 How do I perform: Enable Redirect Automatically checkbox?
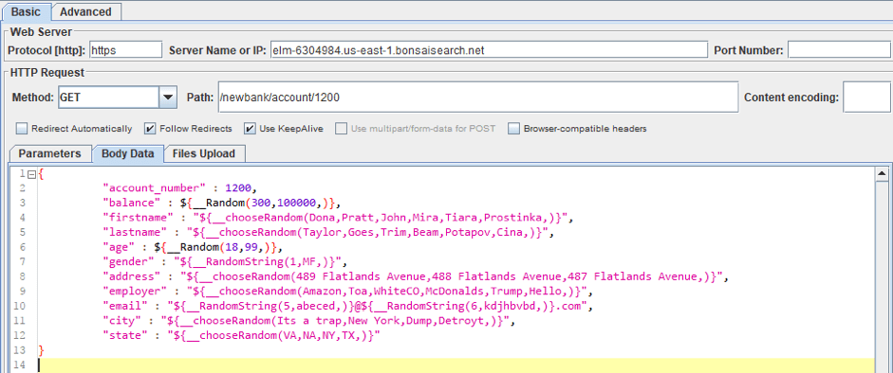click(x=22, y=129)
